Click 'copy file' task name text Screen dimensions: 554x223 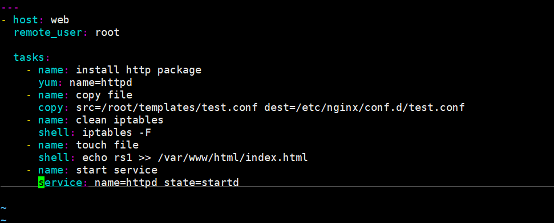point(104,95)
